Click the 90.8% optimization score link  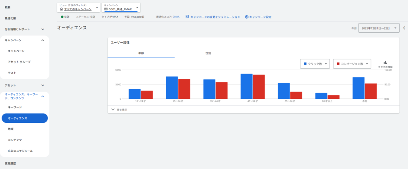coord(176,17)
